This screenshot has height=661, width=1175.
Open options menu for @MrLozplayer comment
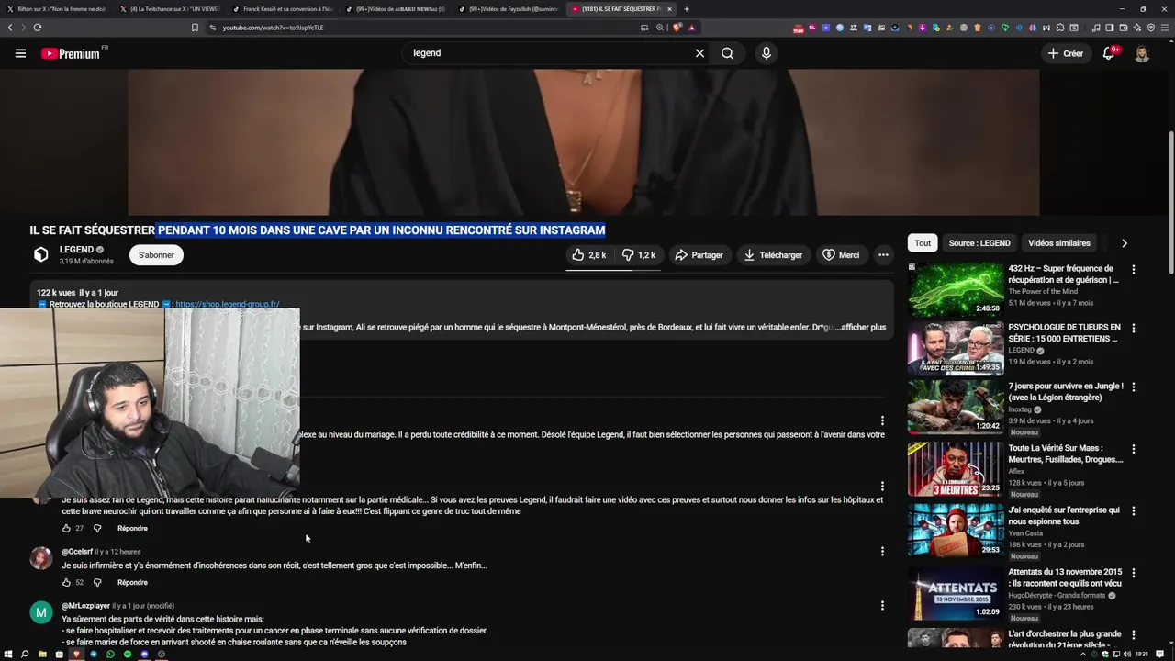coord(882,606)
